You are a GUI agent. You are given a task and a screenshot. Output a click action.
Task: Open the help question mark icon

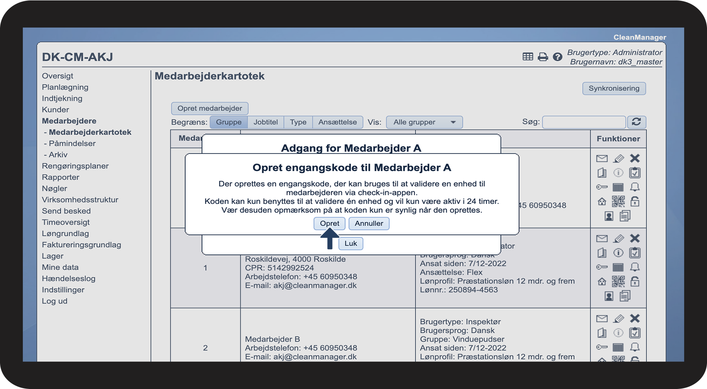[x=557, y=57]
